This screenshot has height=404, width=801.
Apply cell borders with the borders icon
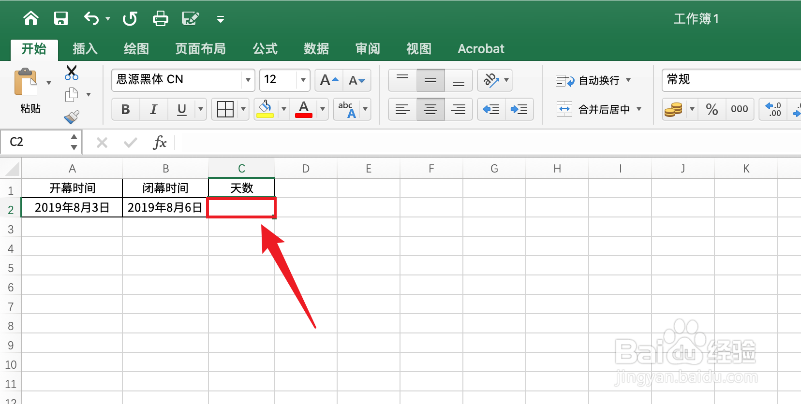click(x=225, y=110)
